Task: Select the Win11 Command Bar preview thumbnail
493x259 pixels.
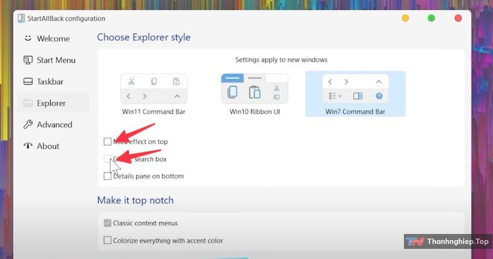Action: [x=154, y=89]
